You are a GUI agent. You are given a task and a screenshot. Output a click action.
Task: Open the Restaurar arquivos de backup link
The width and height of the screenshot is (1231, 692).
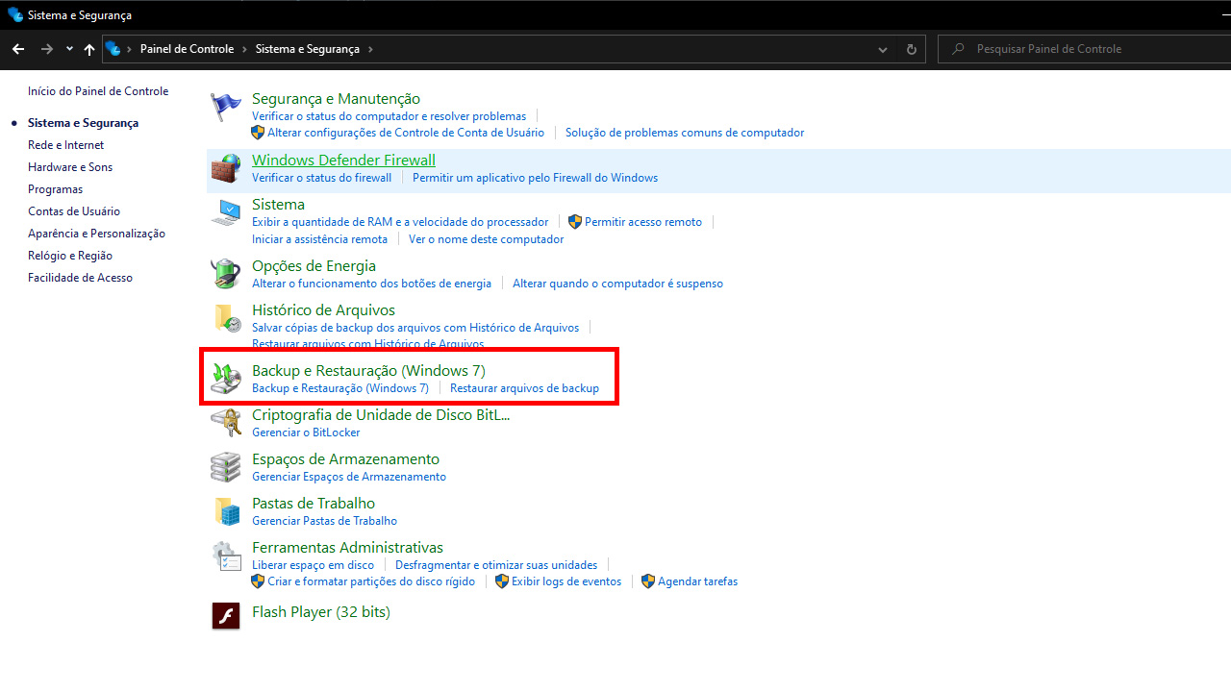524,388
